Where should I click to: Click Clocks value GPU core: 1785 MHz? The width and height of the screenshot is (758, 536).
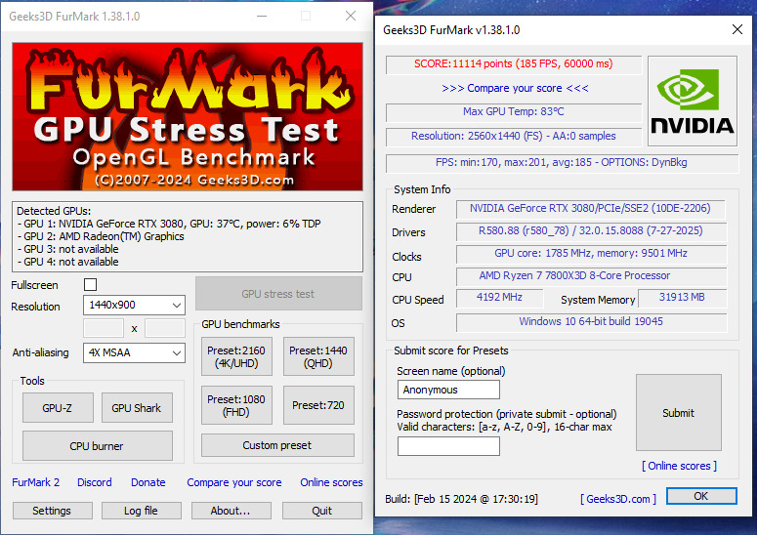pyautogui.click(x=591, y=254)
